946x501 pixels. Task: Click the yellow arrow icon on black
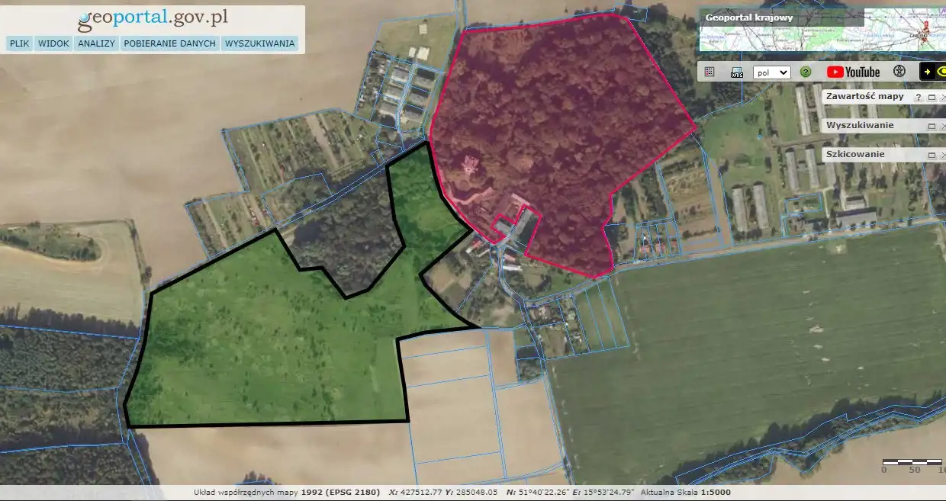point(927,72)
